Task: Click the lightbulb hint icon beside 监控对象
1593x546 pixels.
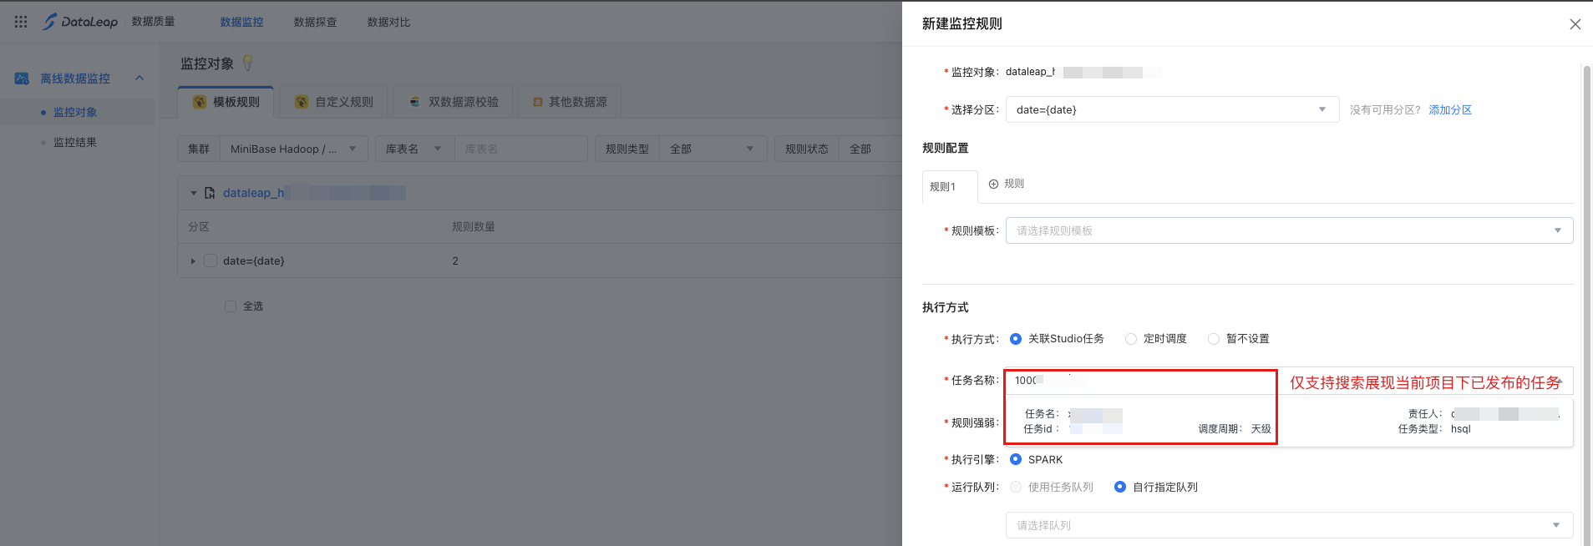Action: tap(247, 63)
